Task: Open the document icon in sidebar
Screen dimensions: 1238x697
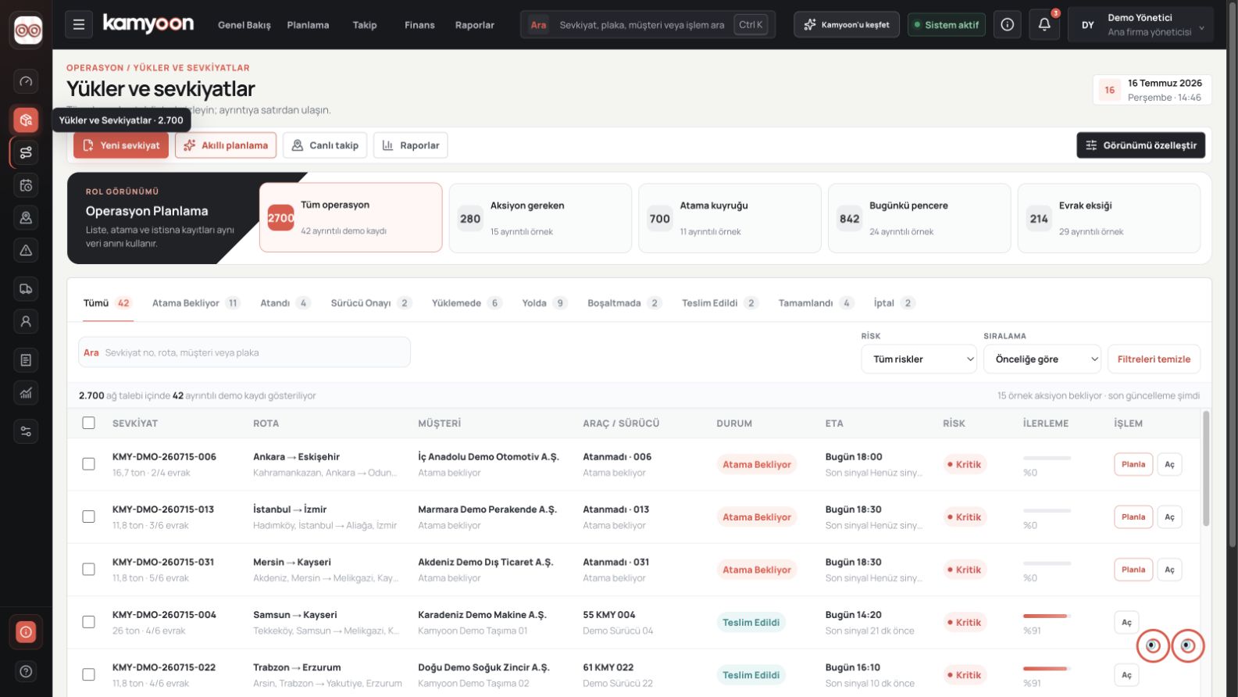Action: click(26, 360)
